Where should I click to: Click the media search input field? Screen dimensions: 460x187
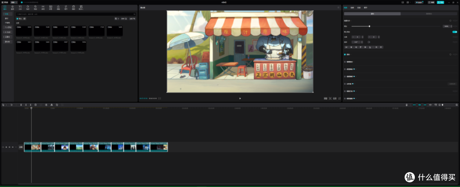[75, 14]
